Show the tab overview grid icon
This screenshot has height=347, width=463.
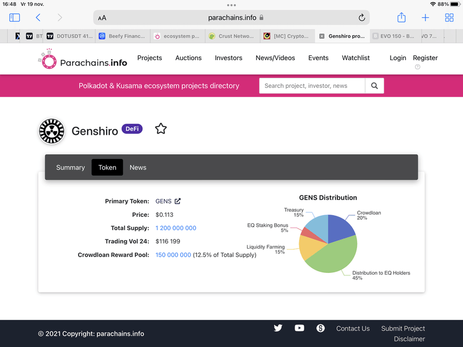click(449, 18)
